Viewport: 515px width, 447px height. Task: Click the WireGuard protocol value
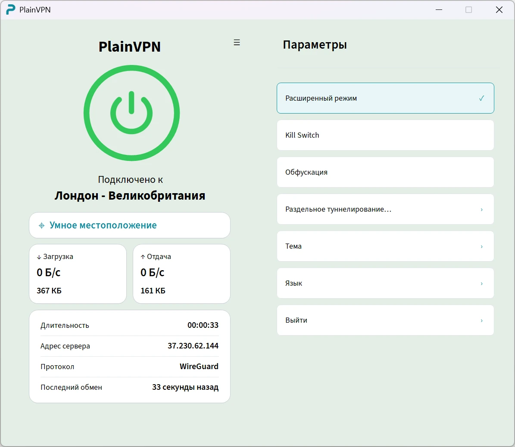199,366
